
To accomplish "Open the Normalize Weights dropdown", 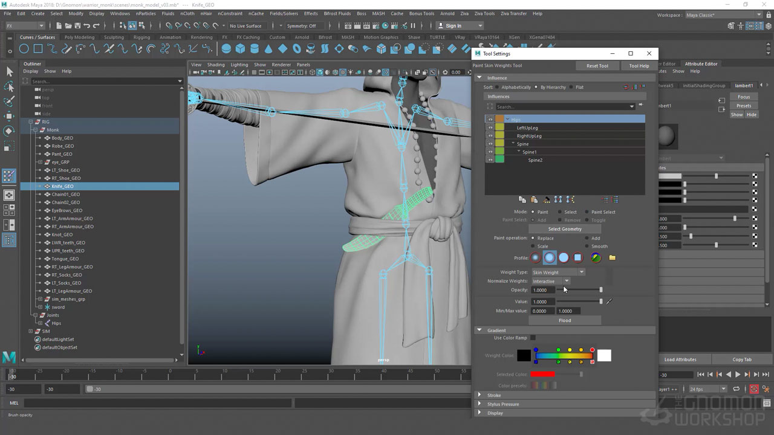I will pyautogui.click(x=551, y=281).
